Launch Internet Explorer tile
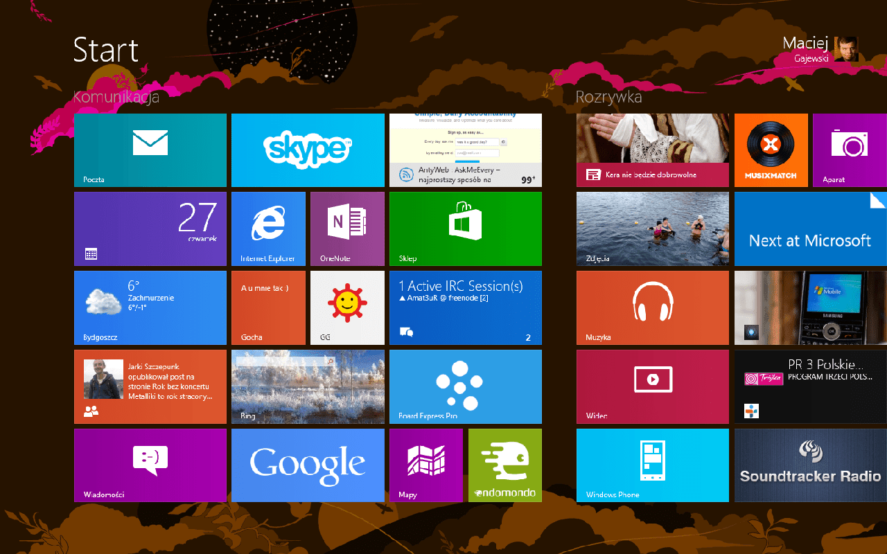 click(x=268, y=229)
